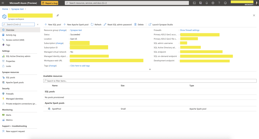The width and height of the screenshot is (259, 139).
Task: Click New SQL pool
Action: pos(53,24)
